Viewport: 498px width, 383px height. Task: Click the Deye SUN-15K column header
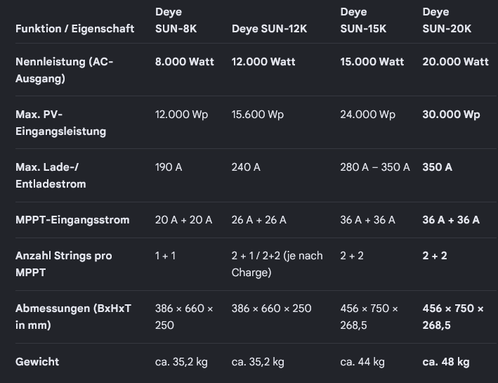point(363,20)
